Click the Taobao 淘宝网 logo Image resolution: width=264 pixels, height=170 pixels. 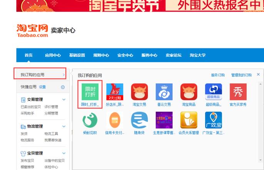coord(32,31)
